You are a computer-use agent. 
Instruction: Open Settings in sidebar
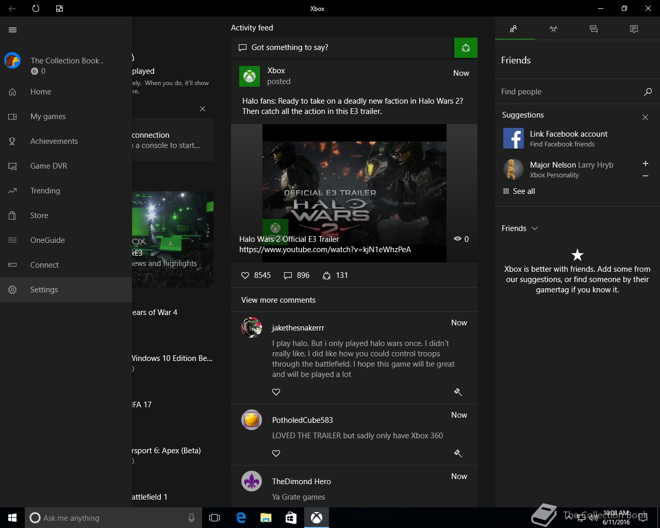(66, 290)
